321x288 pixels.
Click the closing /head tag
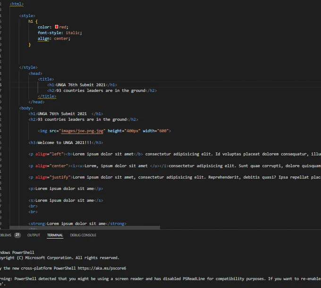click(x=36, y=102)
